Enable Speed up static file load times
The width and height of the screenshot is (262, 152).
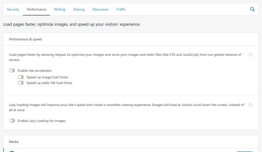[21, 83]
